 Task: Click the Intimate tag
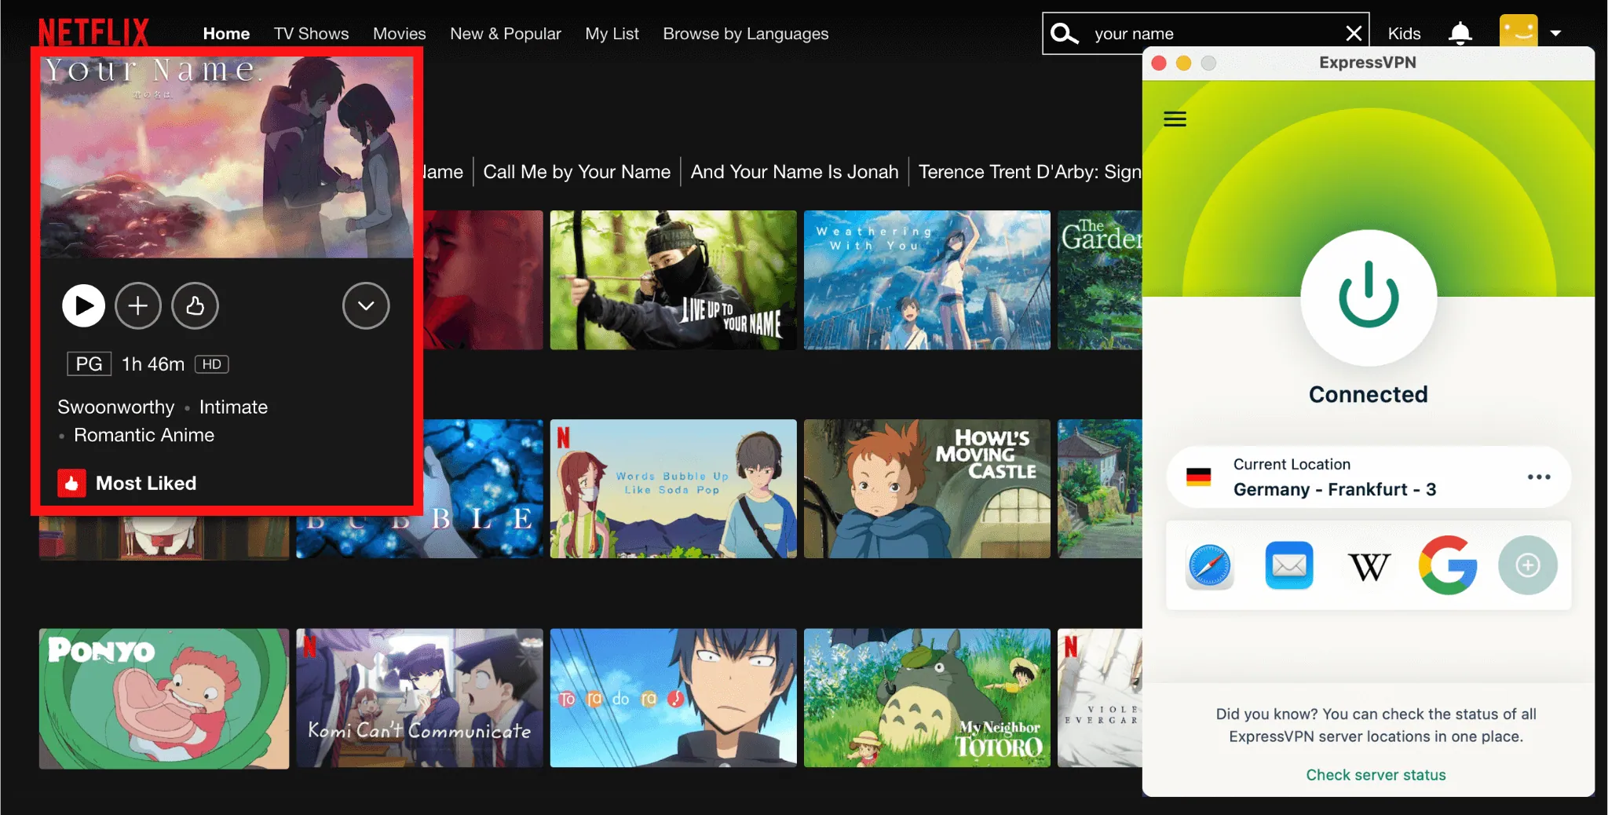tap(233, 407)
